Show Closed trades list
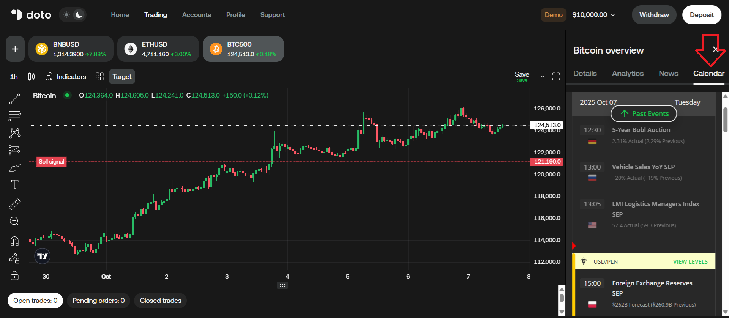 coord(161,301)
